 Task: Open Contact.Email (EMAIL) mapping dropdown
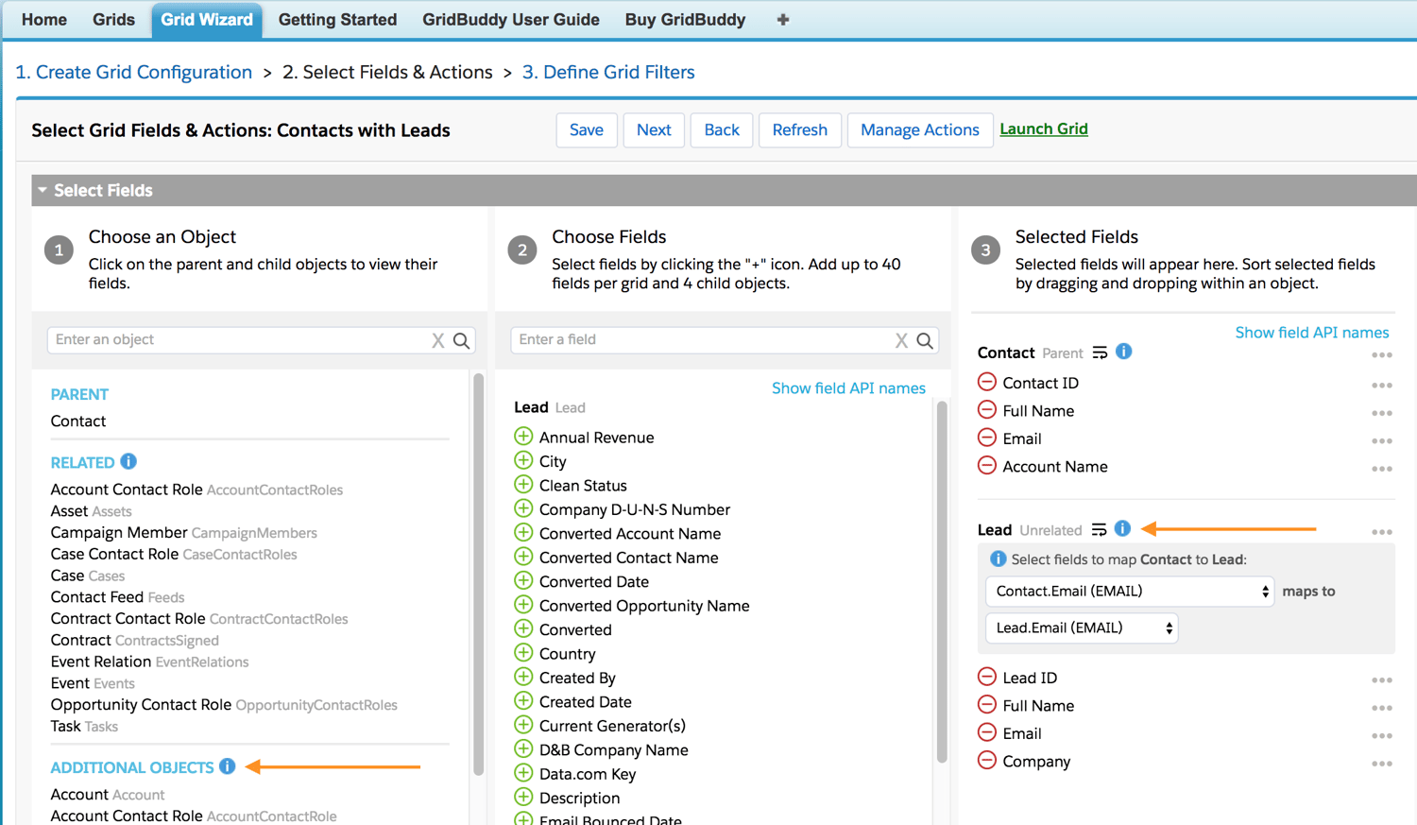point(1130,592)
